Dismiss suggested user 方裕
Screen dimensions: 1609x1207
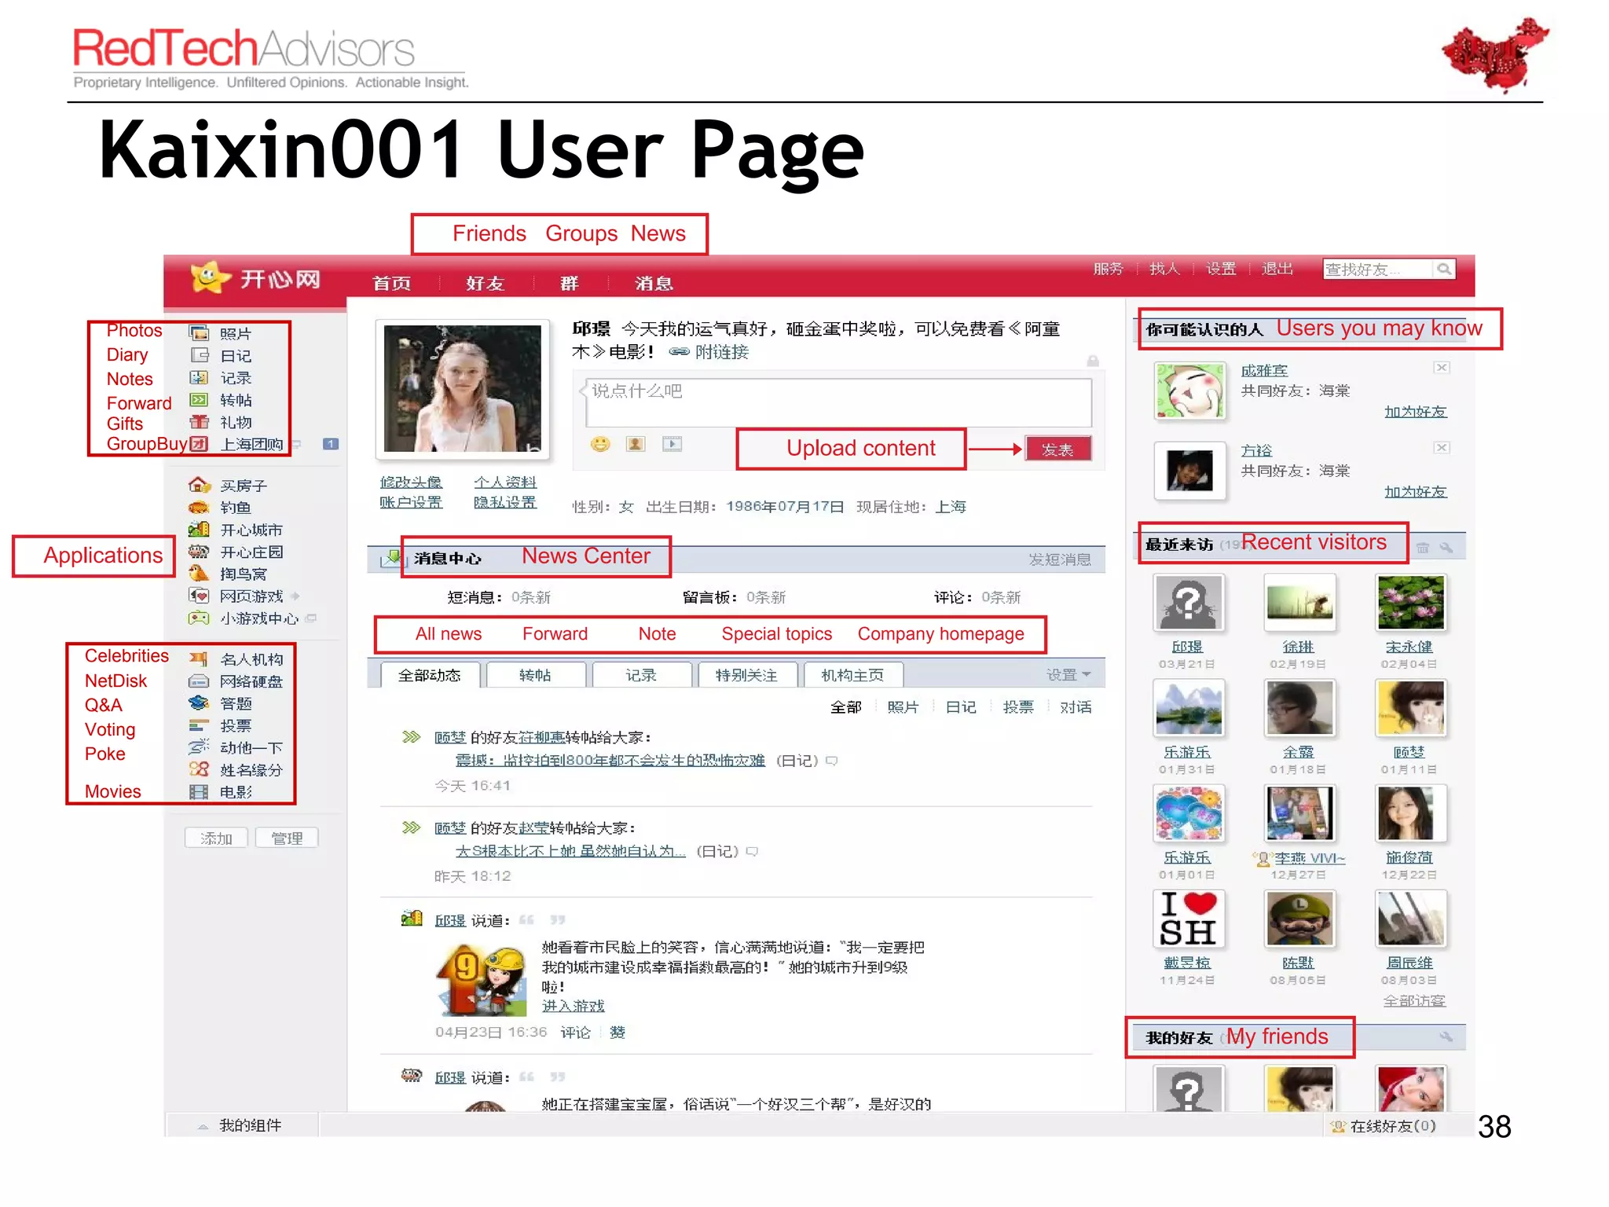pos(1442,448)
